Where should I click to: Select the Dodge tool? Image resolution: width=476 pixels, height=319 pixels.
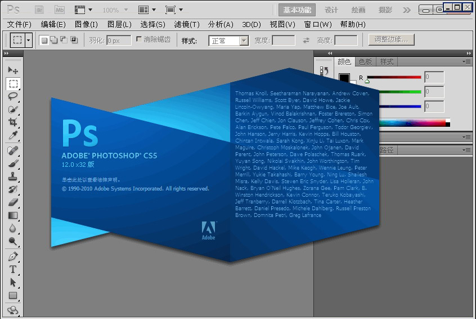13,241
